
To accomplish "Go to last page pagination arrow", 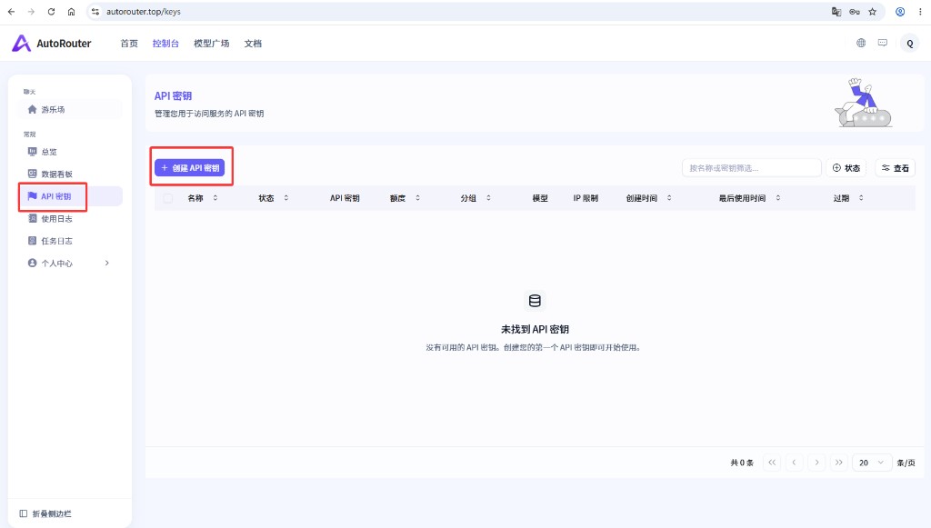I will [839, 463].
